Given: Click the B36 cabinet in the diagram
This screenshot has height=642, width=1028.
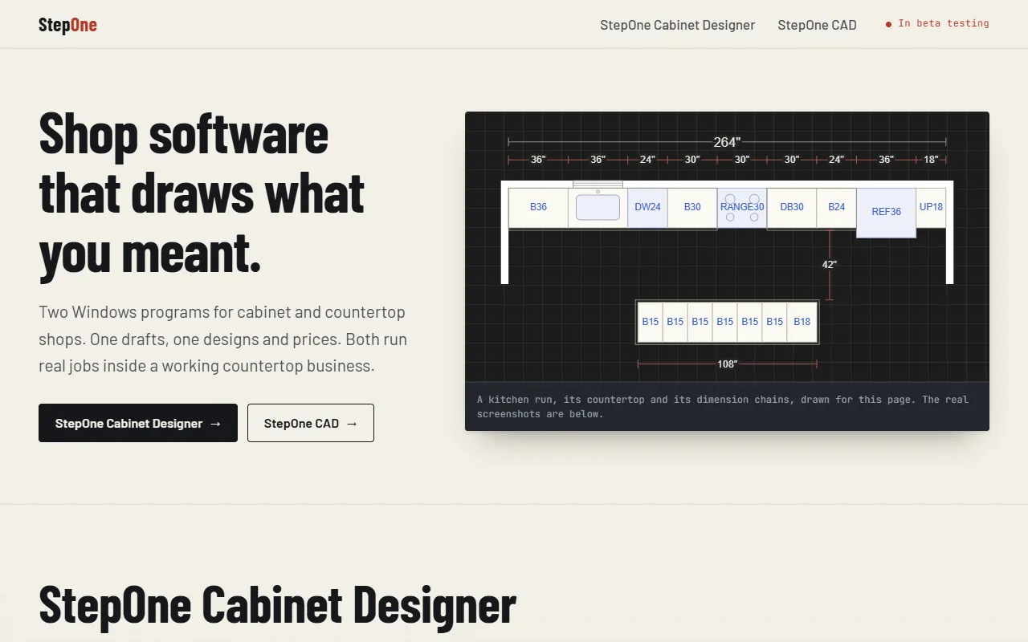Looking at the screenshot, I should [x=538, y=208].
